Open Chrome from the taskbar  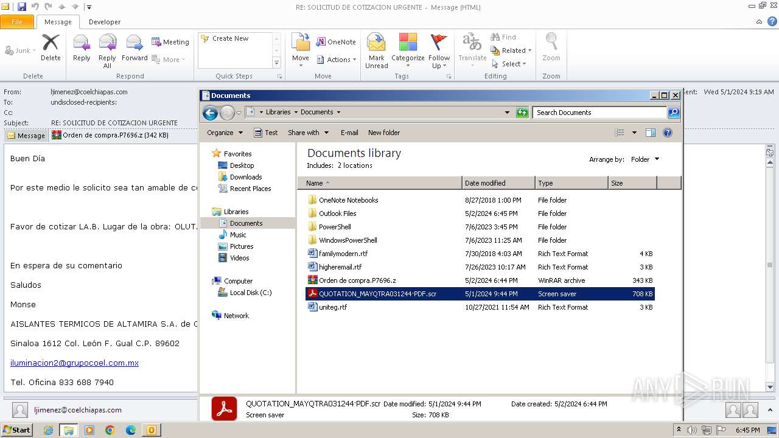pos(110,430)
